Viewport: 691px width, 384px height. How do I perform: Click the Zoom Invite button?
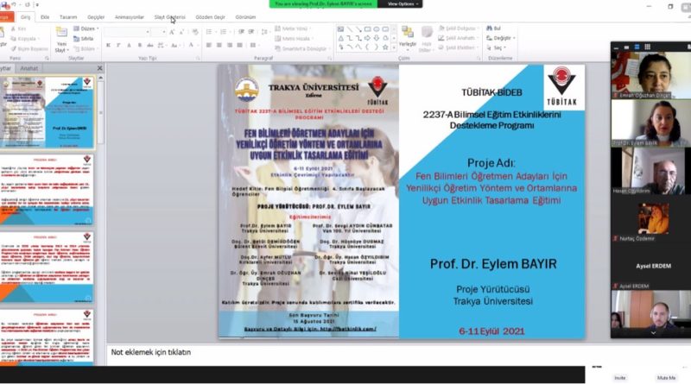point(620,378)
